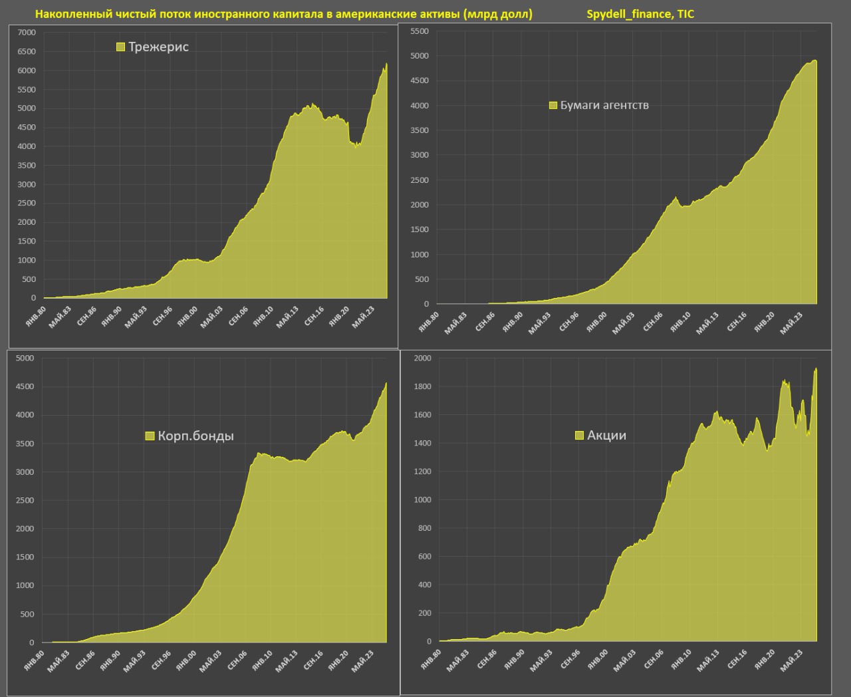
Task: Click the Трежерис legend color swatch
Action: (120, 47)
